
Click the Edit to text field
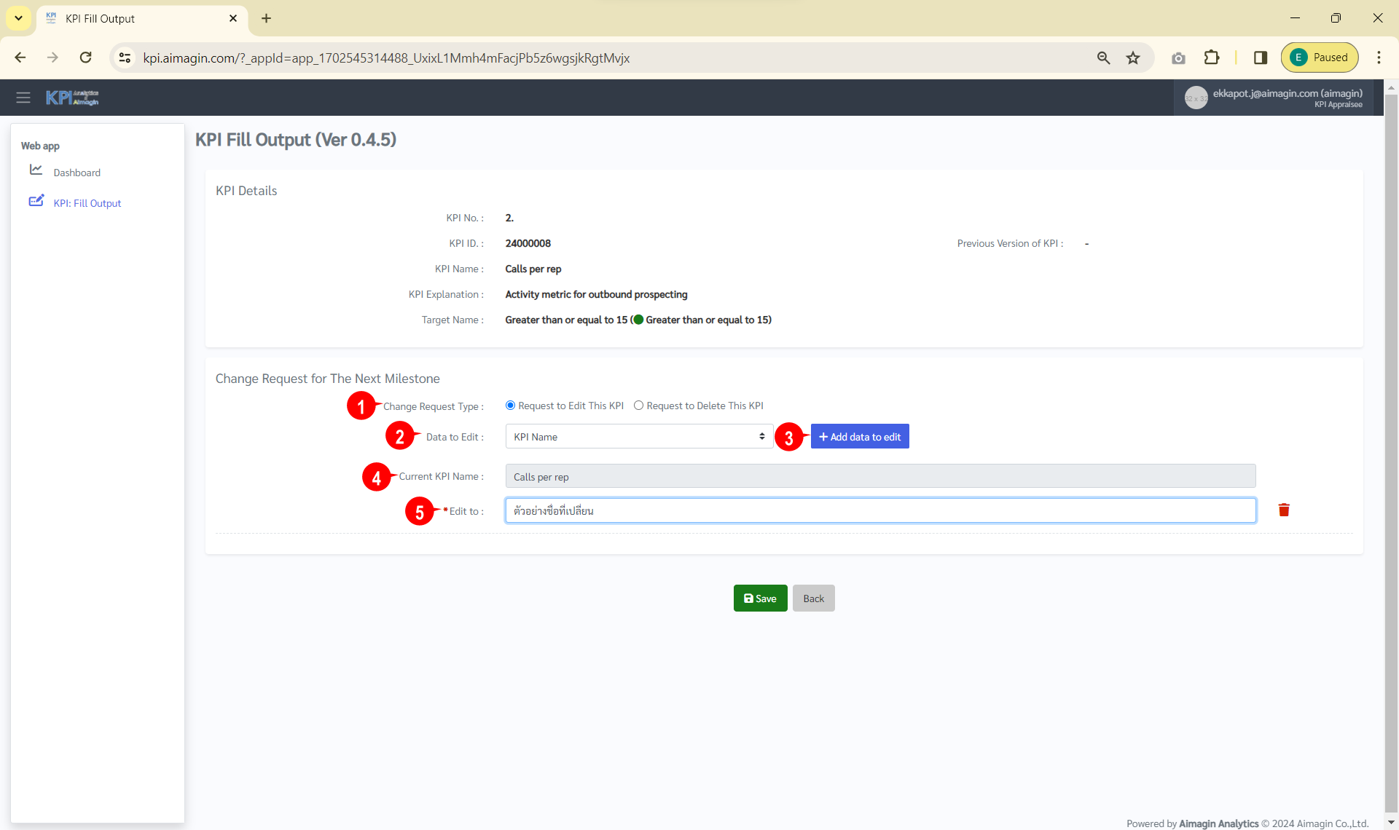880,510
